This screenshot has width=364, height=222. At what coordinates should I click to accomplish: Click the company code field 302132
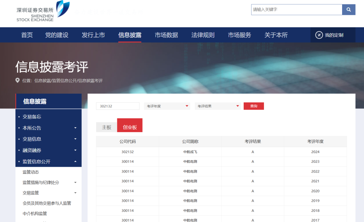click(118, 106)
